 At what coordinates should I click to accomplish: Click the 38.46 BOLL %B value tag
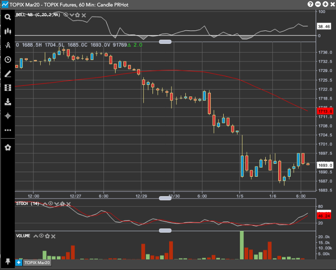324,26
